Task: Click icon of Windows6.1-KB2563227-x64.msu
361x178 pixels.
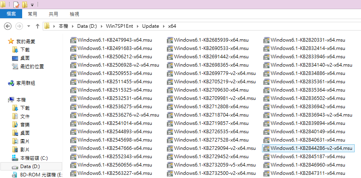Action: [x=74, y=173]
